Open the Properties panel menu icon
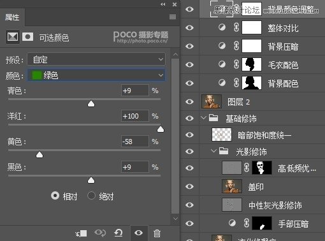Image resolution: width=325 pixels, height=241 pixels. click(173, 17)
